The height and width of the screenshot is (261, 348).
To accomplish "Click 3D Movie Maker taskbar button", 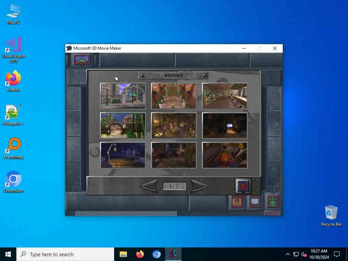I will [173, 254].
